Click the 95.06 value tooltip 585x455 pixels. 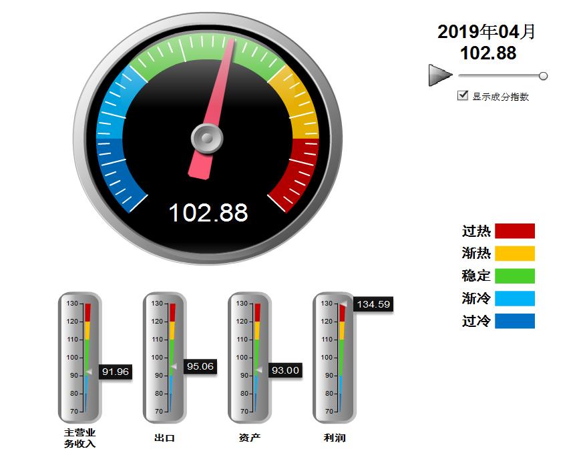200,366
